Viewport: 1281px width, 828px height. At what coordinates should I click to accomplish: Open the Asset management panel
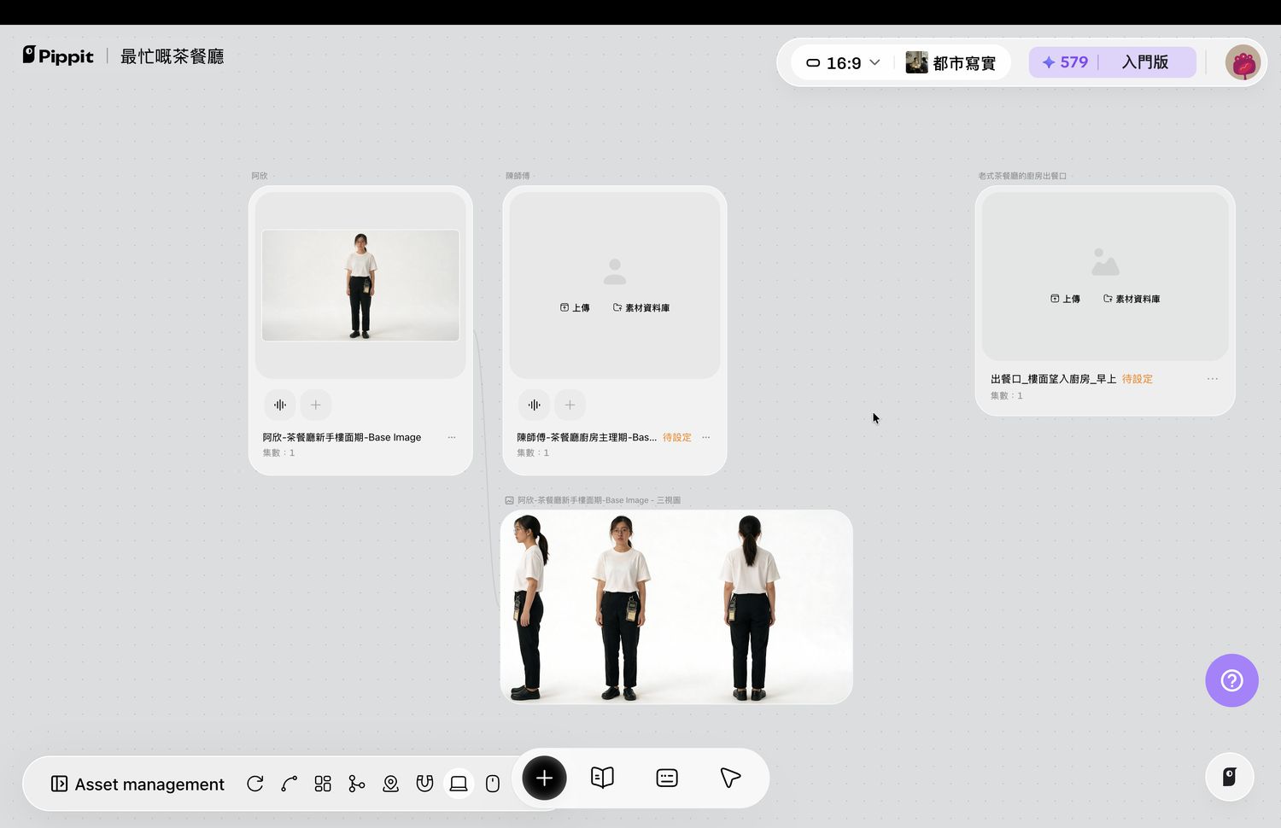(x=137, y=784)
